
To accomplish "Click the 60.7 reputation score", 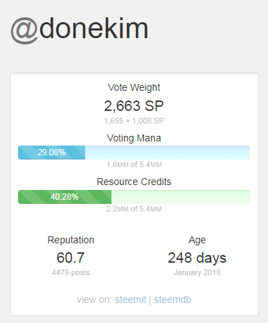I will [x=71, y=258].
